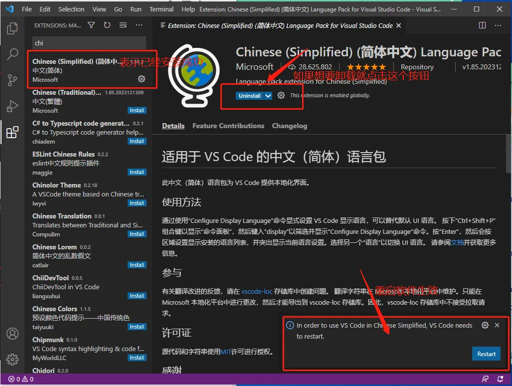Image resolution: width=512 pixels, height=386 pixels.
Task: Open the Run menu
Action: [136, 9]
